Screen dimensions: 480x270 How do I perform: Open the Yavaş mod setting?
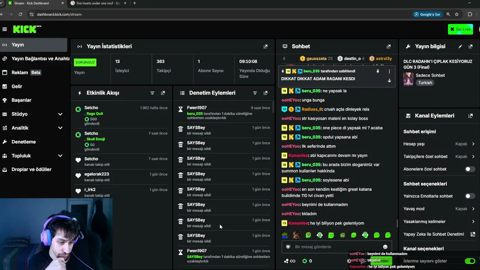439,209
